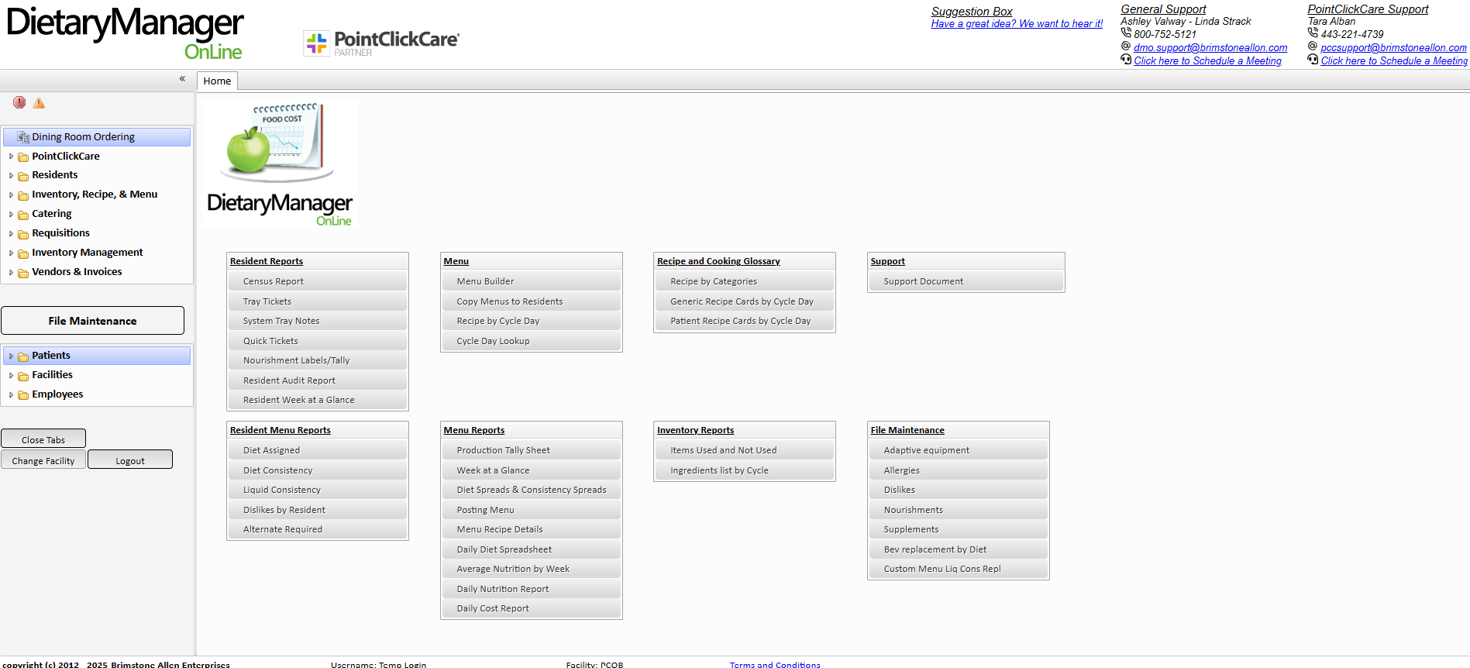The image size is (1470, 668).
Task: Expand the PointClickCare tree node
Action: click(11, 157)
